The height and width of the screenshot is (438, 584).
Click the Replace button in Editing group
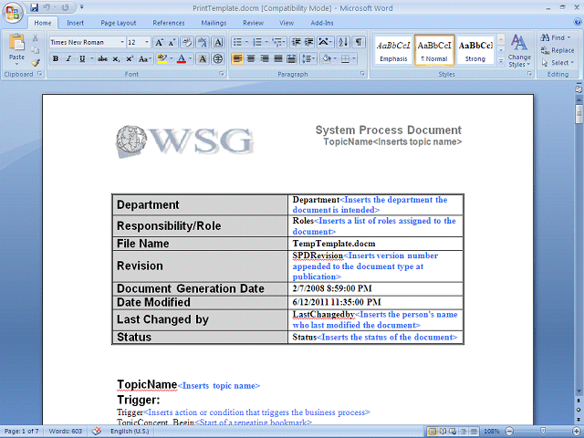point(558,50)
